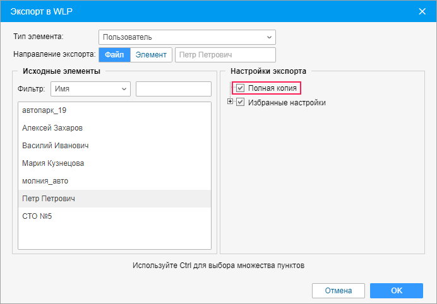Image resolution: width=437 pixels, height=304 pixels.
Task: Click the Петр Петрович file name field
Action: tap(225, 55)
